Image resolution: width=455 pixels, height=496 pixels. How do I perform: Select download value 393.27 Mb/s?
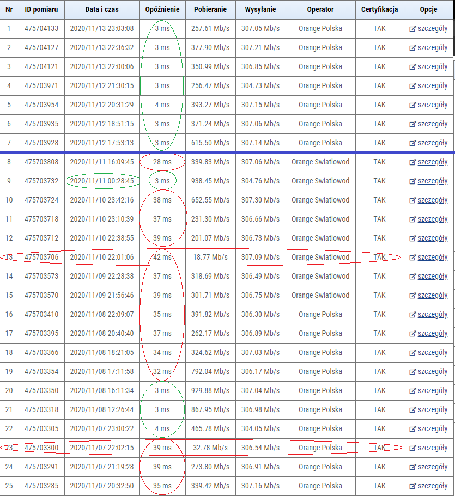(x=210, y=105)
